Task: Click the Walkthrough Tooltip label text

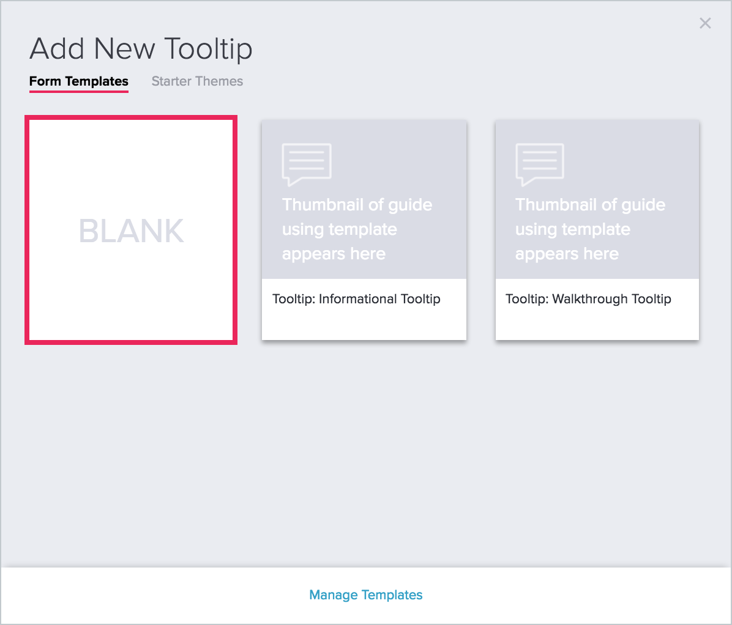Action: point(588,299)
